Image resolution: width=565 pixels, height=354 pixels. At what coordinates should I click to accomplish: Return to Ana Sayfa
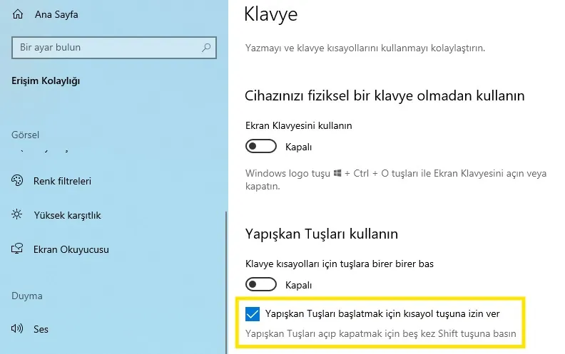click(57, 14)
